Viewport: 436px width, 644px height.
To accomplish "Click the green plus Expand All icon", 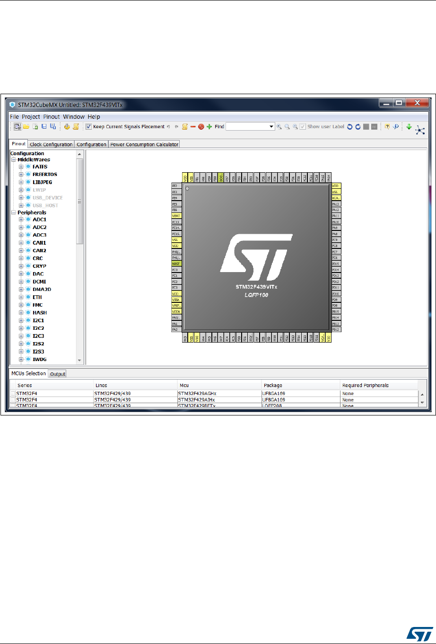I will pos(209,126).
